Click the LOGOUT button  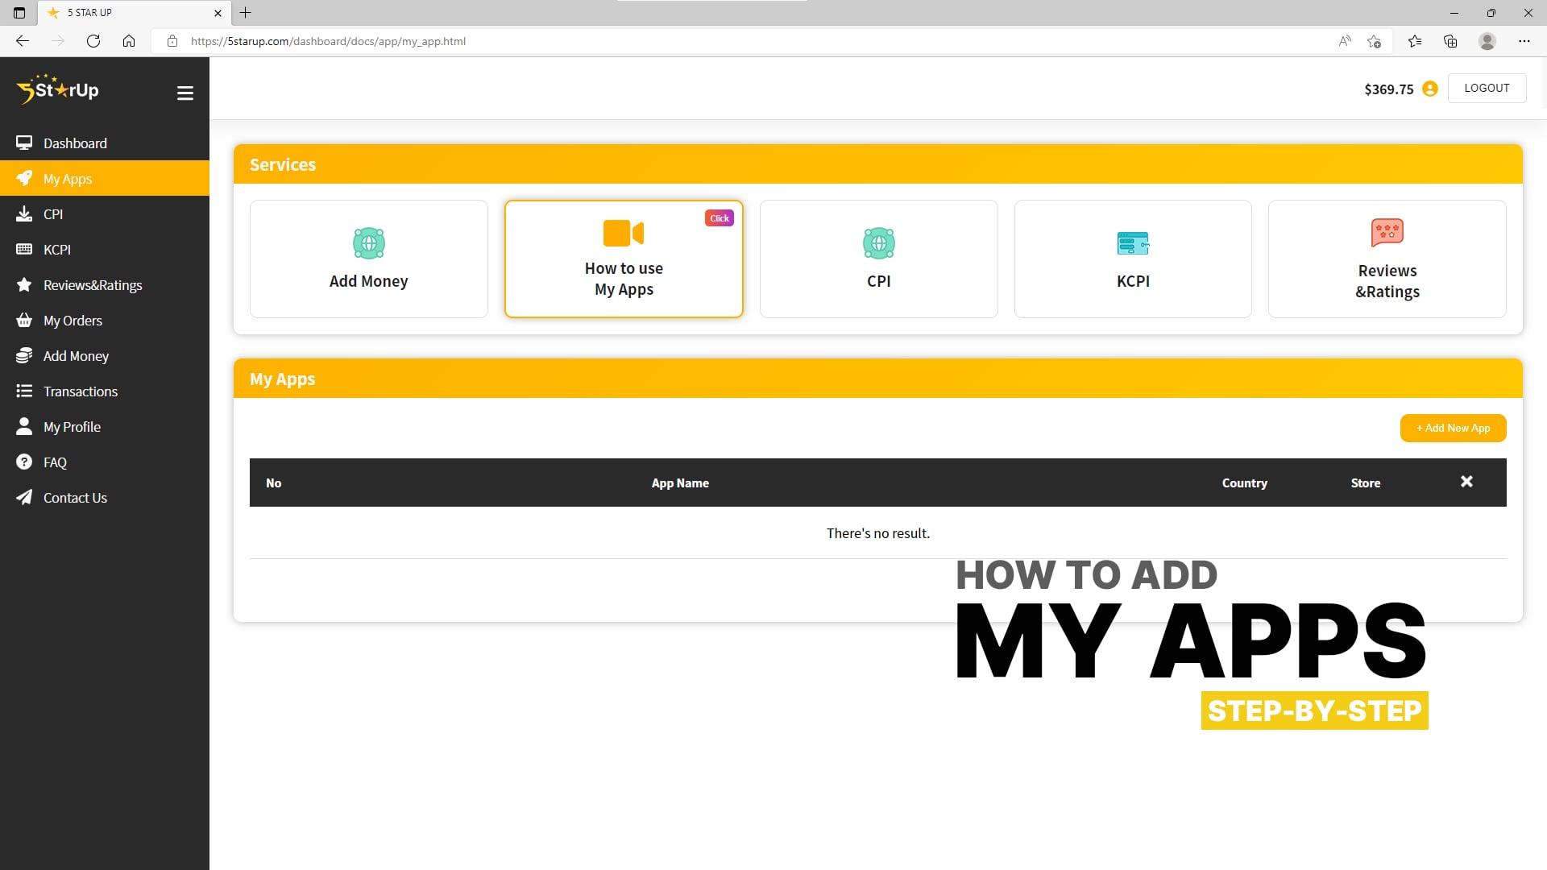point(1487,88)
